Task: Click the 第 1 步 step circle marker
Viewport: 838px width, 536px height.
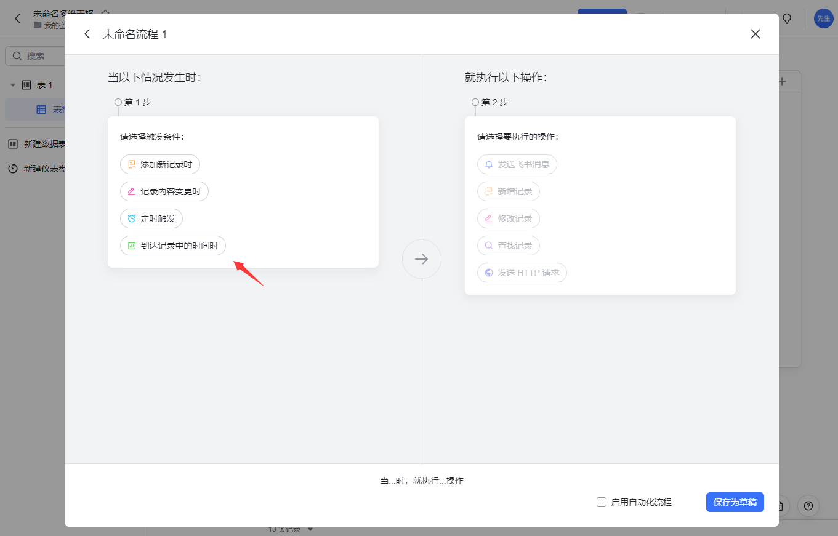Action: [x=118, y=102]
